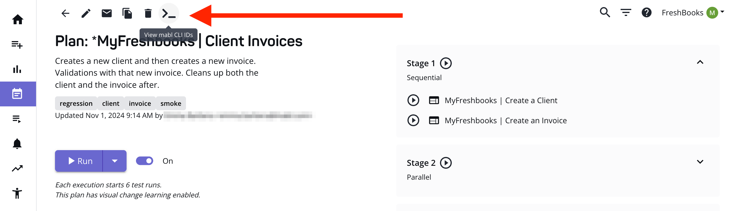738x211 pixels.
Task: Collapse Stage 1 section
Action: (x=700, y=62)
